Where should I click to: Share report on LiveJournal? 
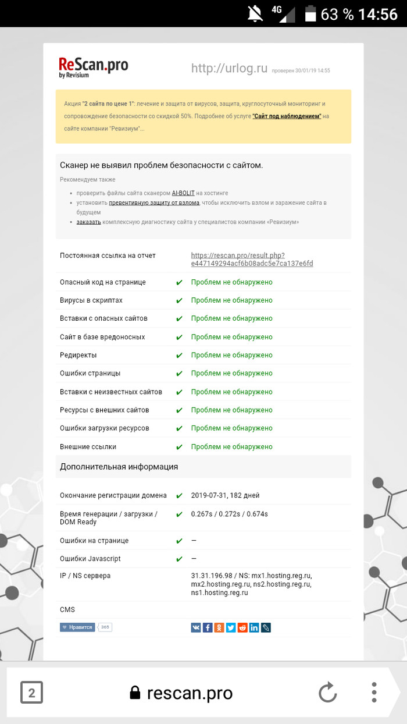(x=266, y=627)
